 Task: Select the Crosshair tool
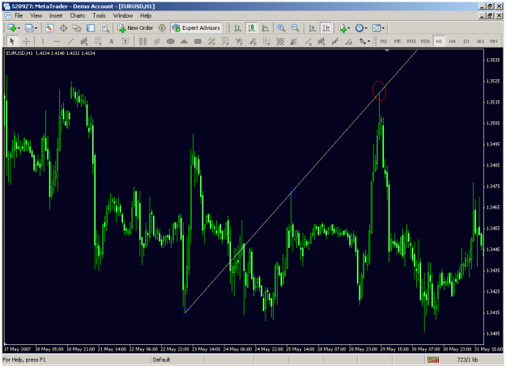coord(27,41)
